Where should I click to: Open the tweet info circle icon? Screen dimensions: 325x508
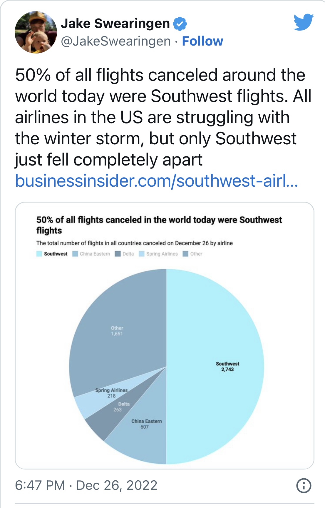(304, 485)
